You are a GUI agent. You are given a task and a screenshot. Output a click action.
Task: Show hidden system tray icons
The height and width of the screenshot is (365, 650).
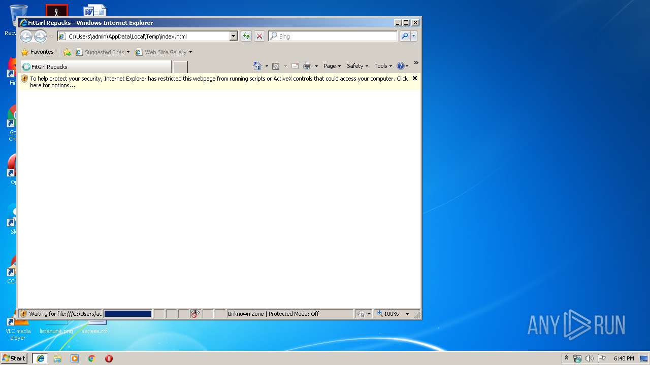pyautogui.click(x=567, y=358)
